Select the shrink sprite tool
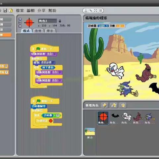The height and width of the screenshot is (159, 159). coord(101,11)
